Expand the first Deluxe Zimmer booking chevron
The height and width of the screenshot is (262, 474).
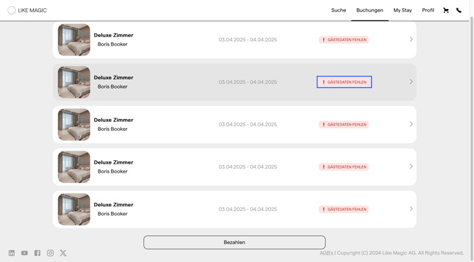click(x=411, y=39)
